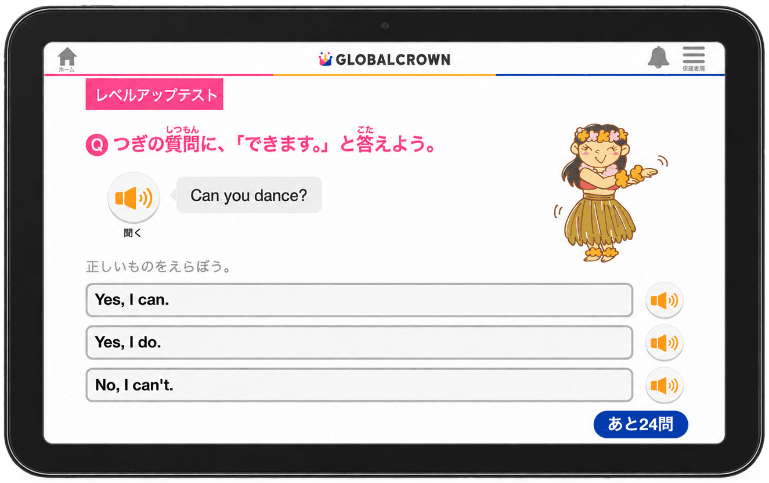The width and height of the screenshot is (769, 483).
Task: Click the question text つぎの質問に、「できます。」と答えよう。
Action: coord(275,144)
